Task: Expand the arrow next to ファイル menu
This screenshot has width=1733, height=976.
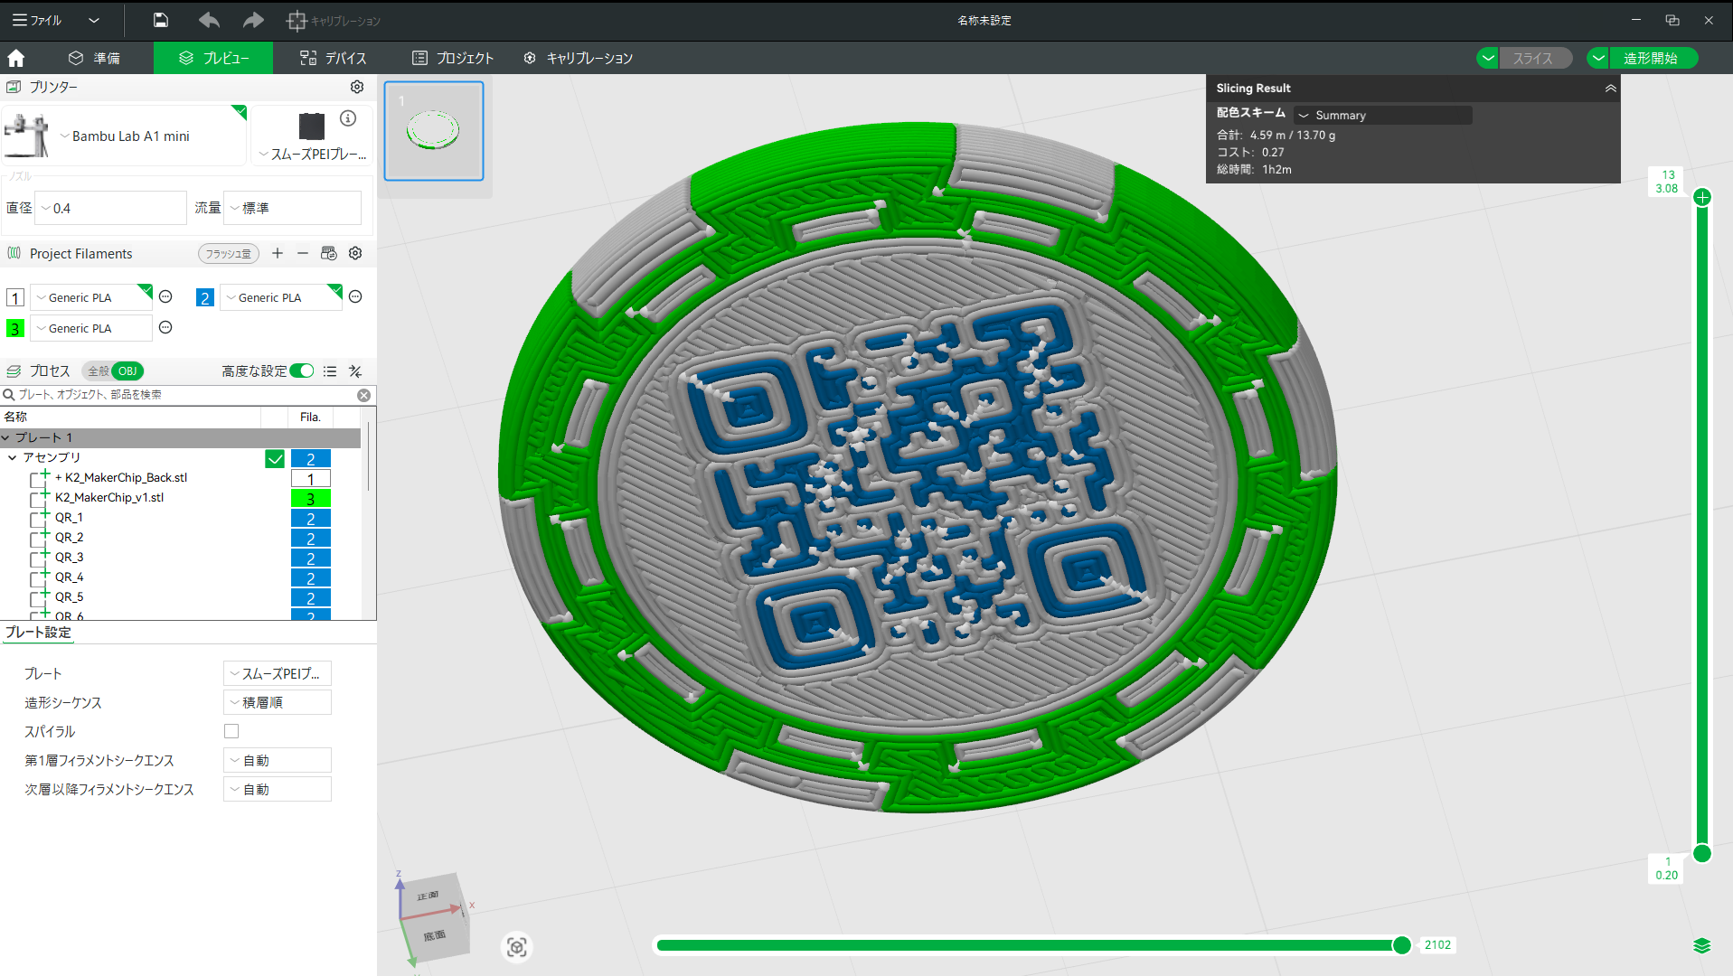Action: 94,20
